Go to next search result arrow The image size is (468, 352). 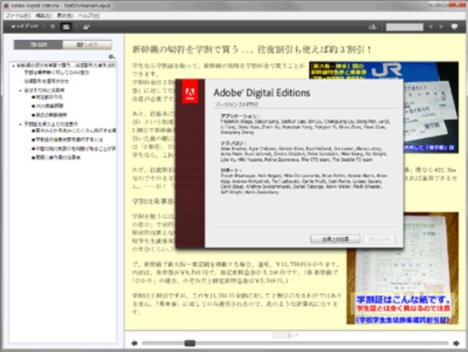click(x=441, y=27)
